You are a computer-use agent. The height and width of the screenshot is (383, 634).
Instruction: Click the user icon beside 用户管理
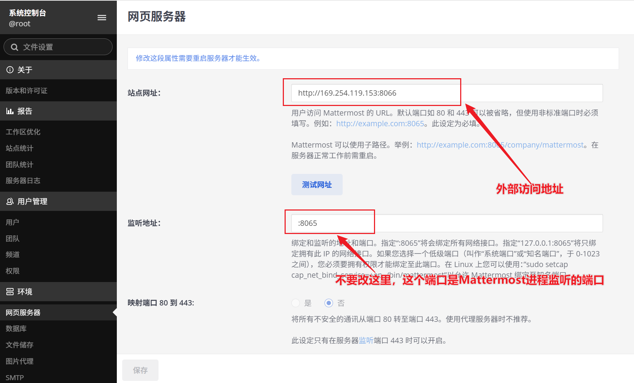pyautogui.click(x=10, y=201)
